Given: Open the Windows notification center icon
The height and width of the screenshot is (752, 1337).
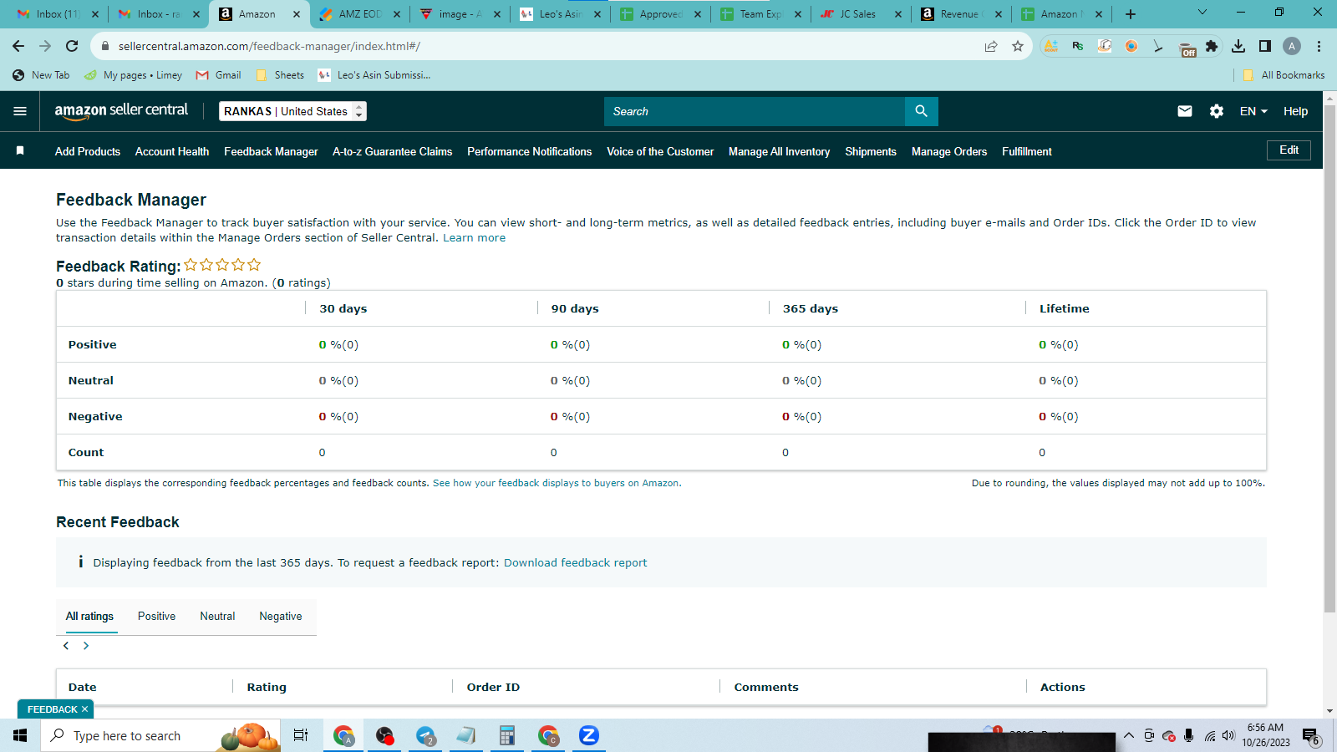Looking at the screenshot, I should tap(1310, 736).
